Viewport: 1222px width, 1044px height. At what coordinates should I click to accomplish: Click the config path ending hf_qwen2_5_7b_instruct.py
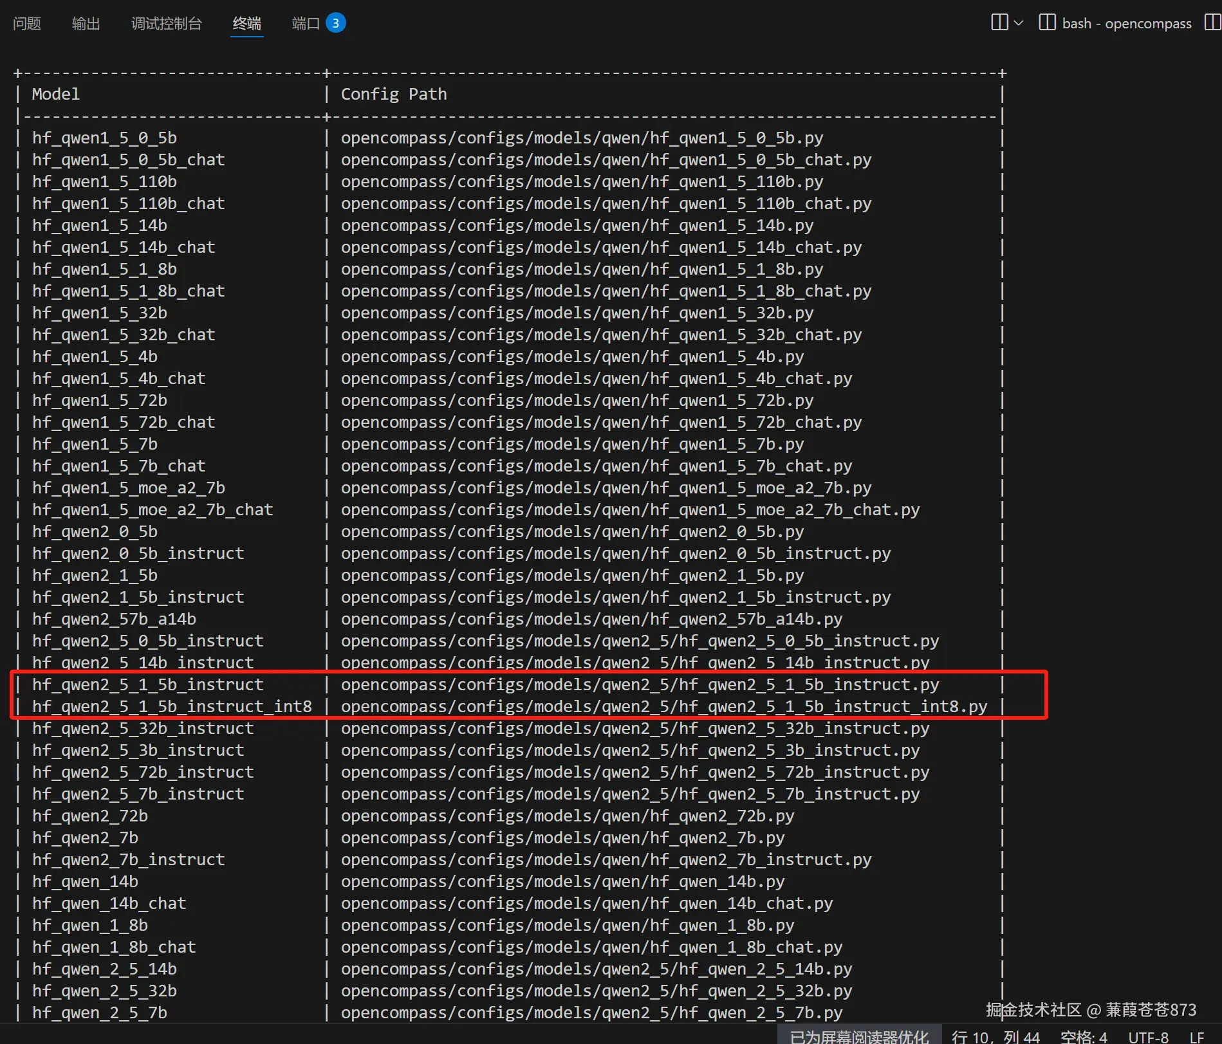pyautogui.click(x=631, y=794)
